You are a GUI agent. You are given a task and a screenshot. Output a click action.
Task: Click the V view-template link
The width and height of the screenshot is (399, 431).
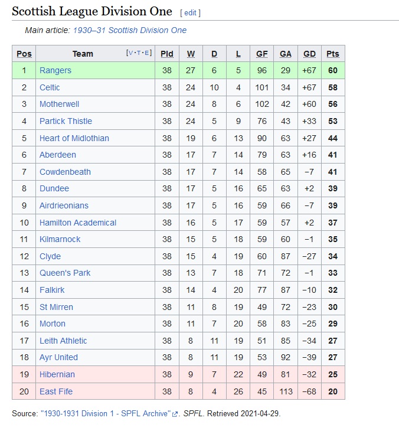(x=130, y=53)
